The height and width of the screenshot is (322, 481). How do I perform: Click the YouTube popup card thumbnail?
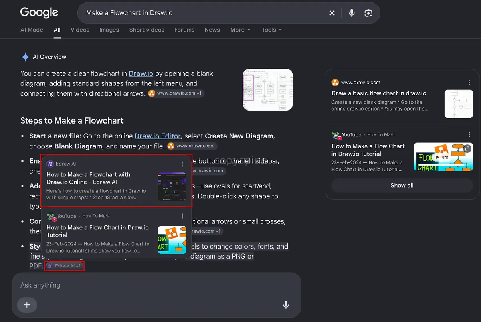pyautogui.click(x=172, y=240)
